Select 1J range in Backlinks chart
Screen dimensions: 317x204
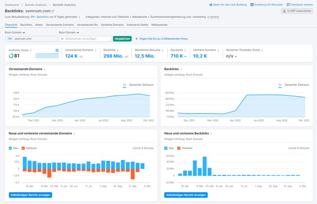point(280,85)
